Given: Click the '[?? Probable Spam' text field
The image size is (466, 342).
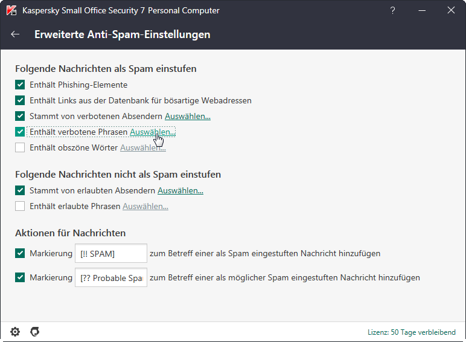Looking at the screenshot, I should [111, 278].
